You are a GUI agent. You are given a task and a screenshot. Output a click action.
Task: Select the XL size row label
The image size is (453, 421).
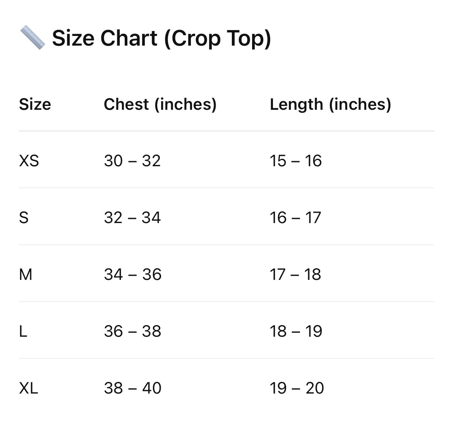[29, 388]
